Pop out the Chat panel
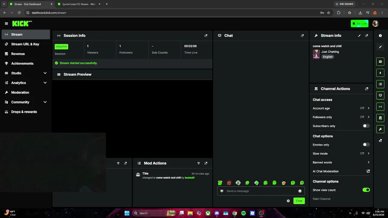 click(302, 36)
